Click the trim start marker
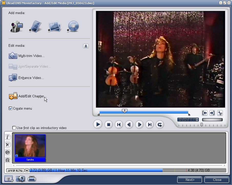The height and width of the screenshot is (185, 232). 99,114
